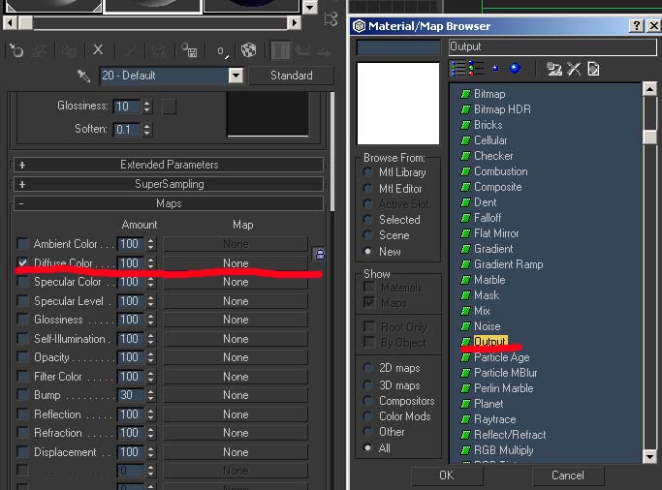Expand the Extended Parameters rollout
This screenshot has width=662, height=490.
[169, 165]
